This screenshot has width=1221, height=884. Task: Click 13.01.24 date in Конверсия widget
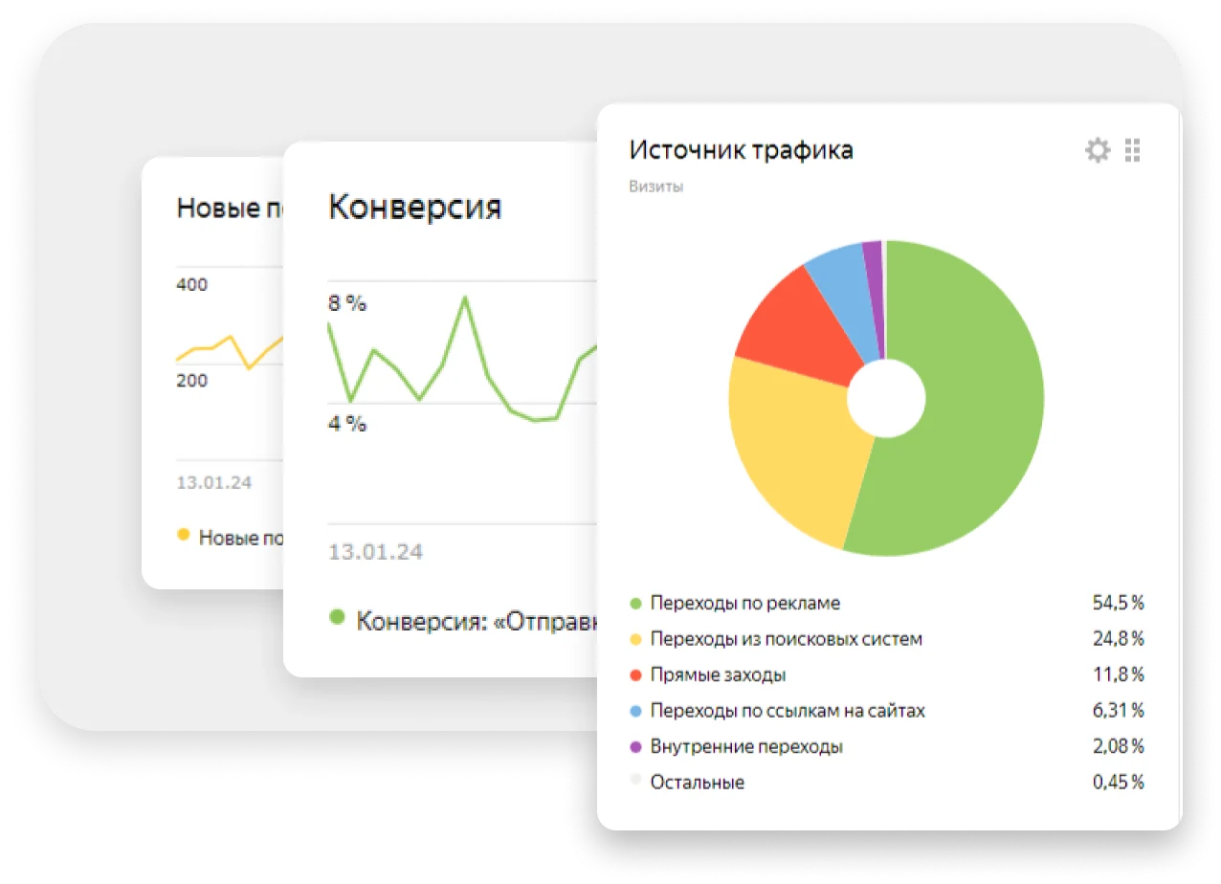pos(375,552)
